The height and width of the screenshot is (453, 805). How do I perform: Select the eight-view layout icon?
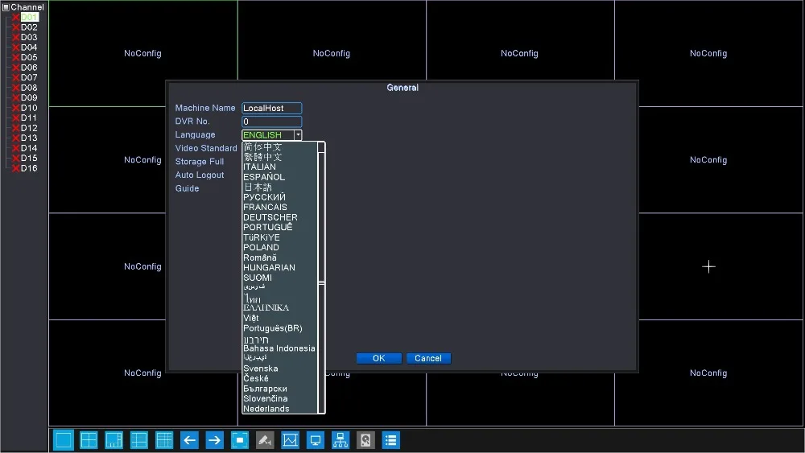coord(114,440)
